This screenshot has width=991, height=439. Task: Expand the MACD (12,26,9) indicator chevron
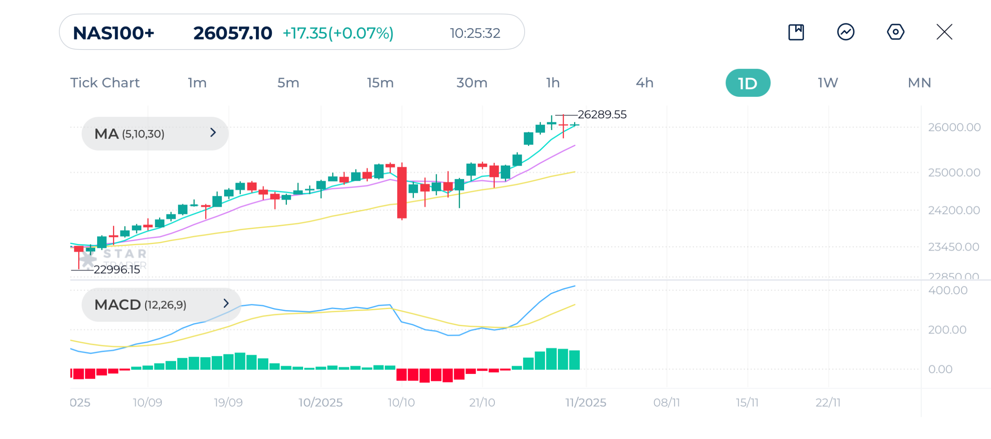226,304
